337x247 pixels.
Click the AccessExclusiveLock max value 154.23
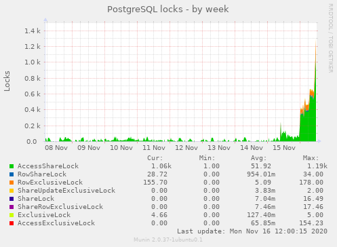pos(311,223)
